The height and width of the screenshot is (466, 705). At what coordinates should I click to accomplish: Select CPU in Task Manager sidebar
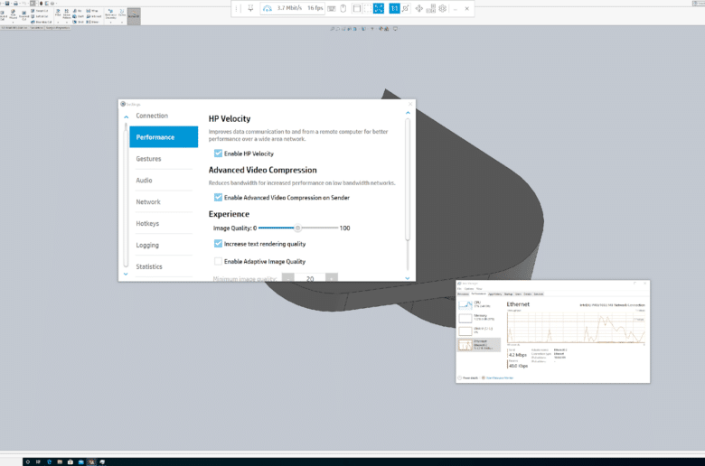pyautogui.click(x=478, y=305)
